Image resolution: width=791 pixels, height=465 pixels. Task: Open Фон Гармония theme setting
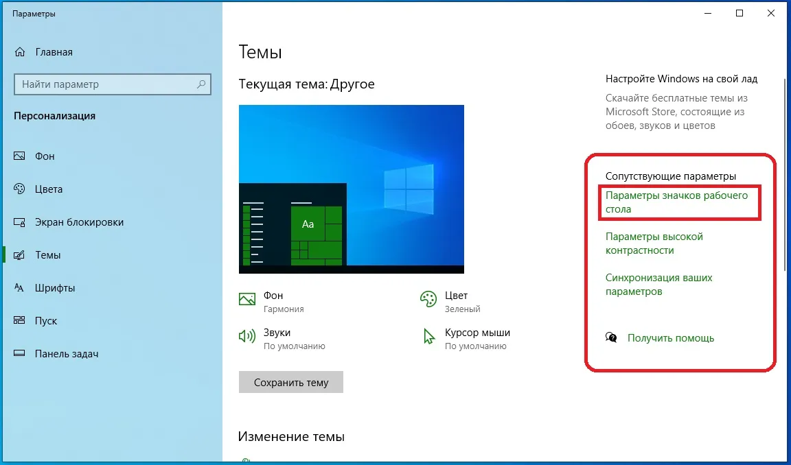tap(273, 302)
